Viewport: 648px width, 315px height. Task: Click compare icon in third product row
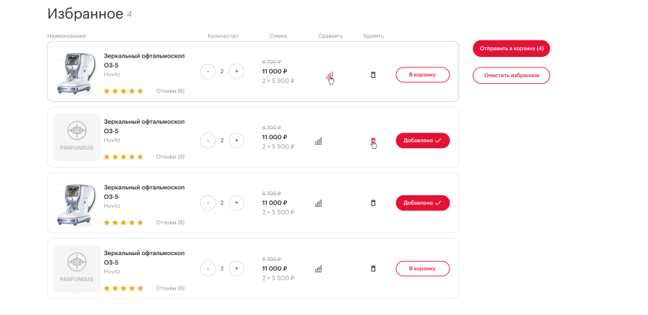click(x=318, y=203)
